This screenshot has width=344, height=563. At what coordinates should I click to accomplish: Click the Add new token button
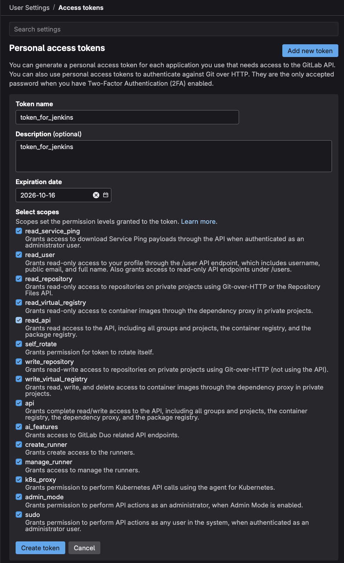pyautogui.click(x=310, y=51)
